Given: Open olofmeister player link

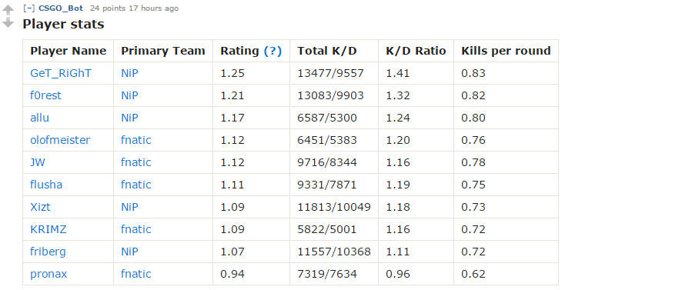Looking at the screenshot, I should click(60, 140).
